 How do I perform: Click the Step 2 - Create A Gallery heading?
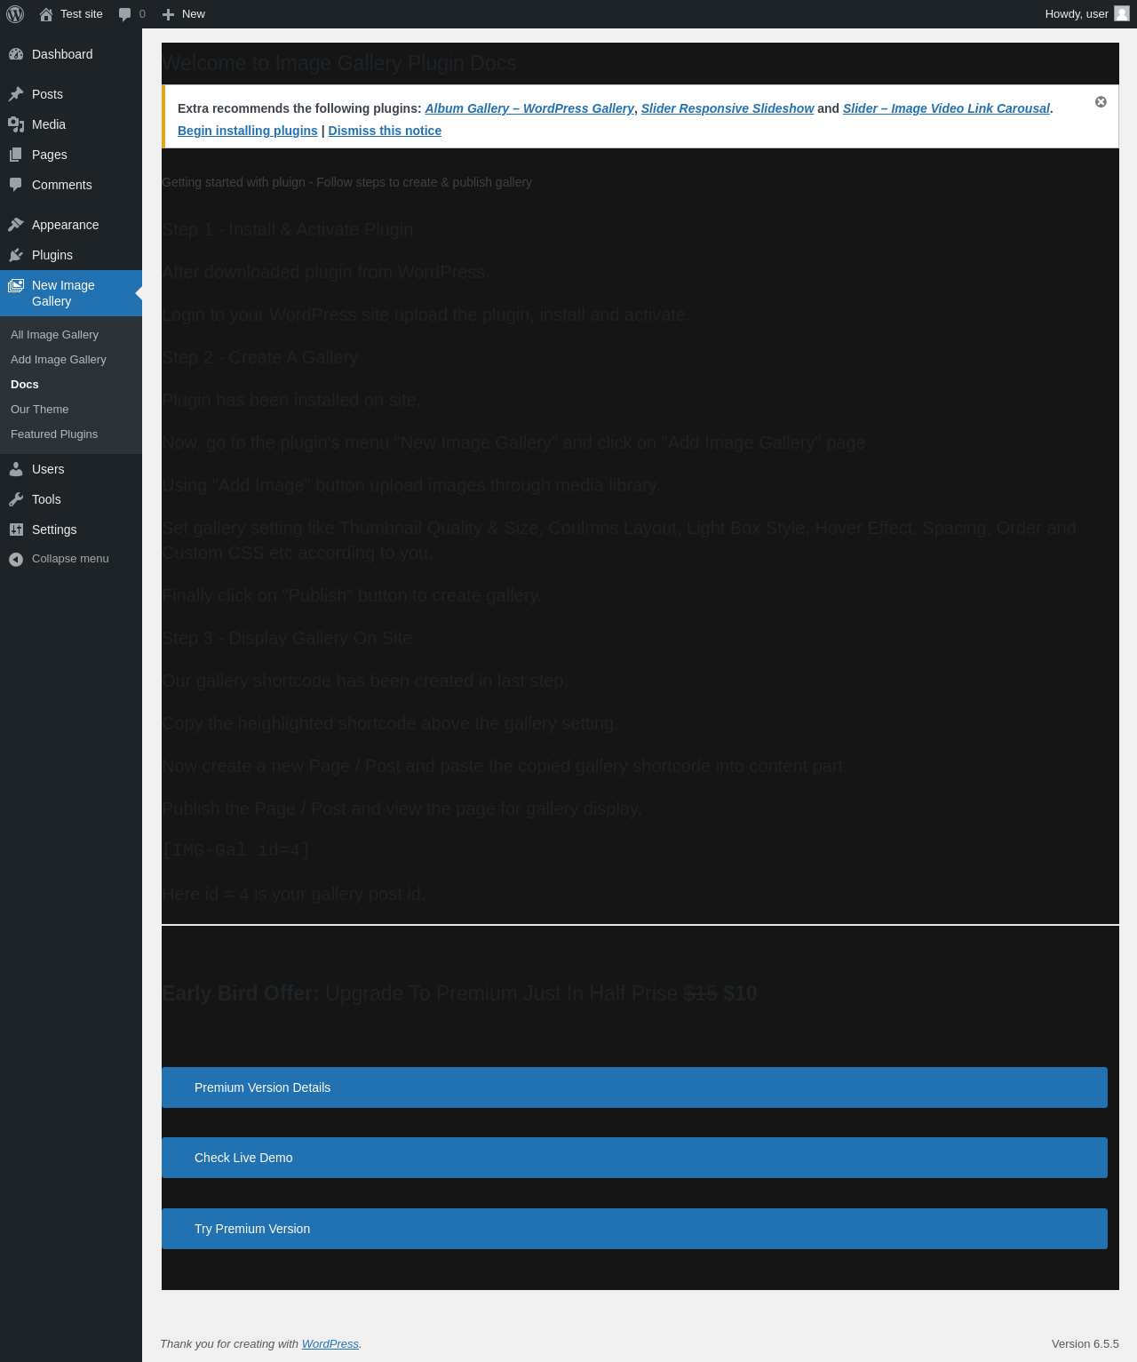click(x=260, y=357)
